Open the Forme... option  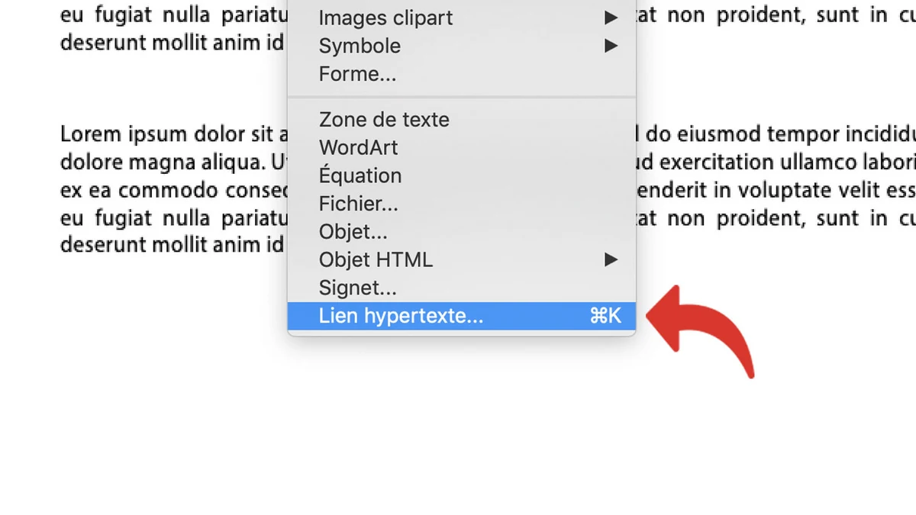[357, 74]
